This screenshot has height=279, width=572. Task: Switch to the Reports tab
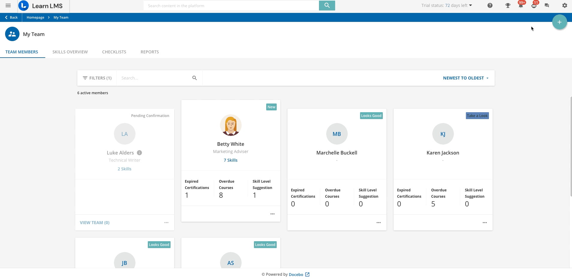click(x=150, y=52)
